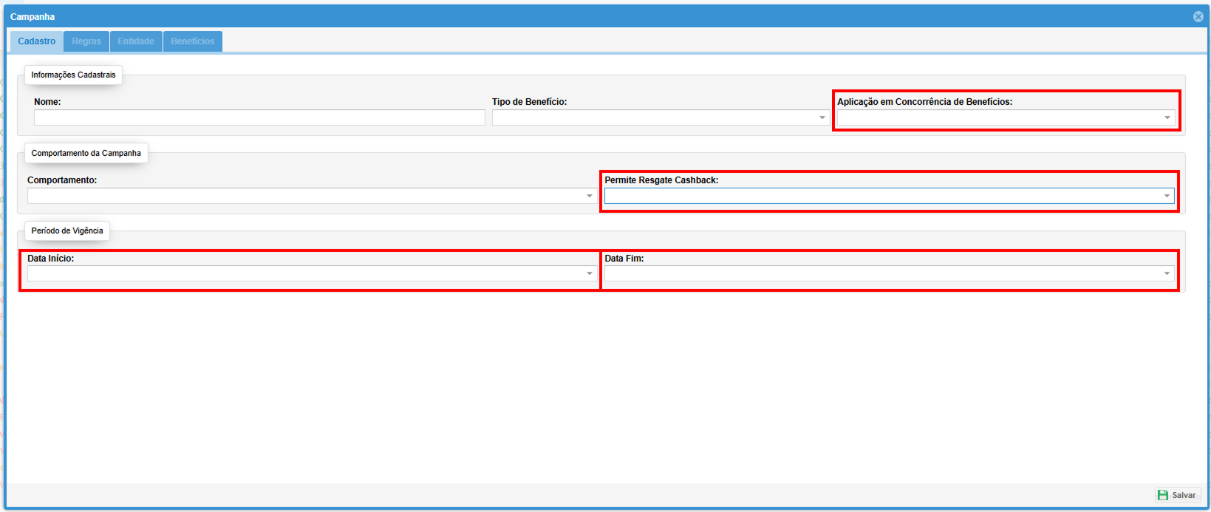
Task: Close the Campanha dialog window
Action: tap(1198, 17)
